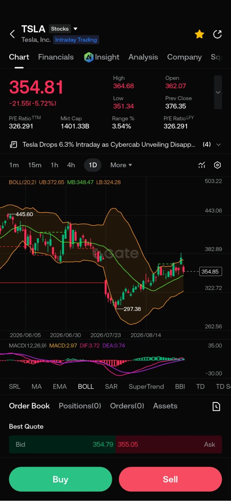Open the Assets tab
Screen dimensions: 231x501
[165, 406]
